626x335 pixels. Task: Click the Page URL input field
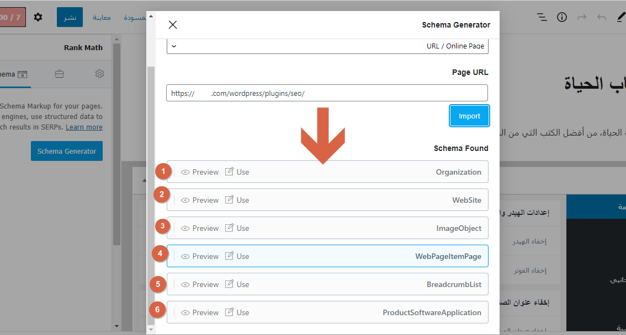[x=327, y=93]
